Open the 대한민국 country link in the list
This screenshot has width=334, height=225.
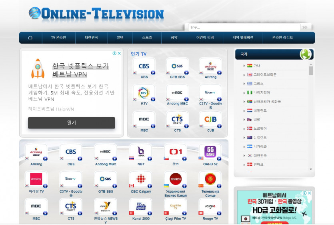tap(260, 155)
